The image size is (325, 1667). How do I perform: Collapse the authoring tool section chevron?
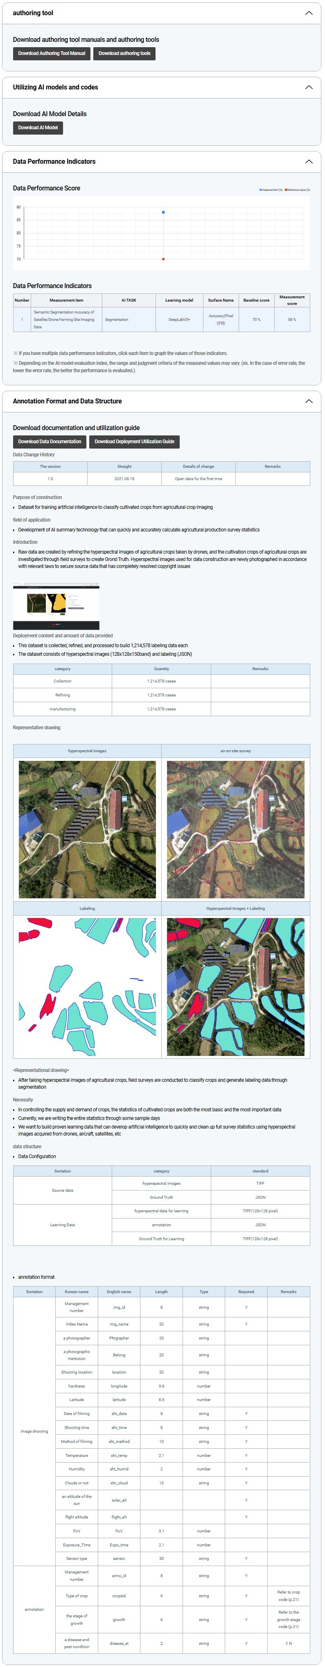click(308, 13)
